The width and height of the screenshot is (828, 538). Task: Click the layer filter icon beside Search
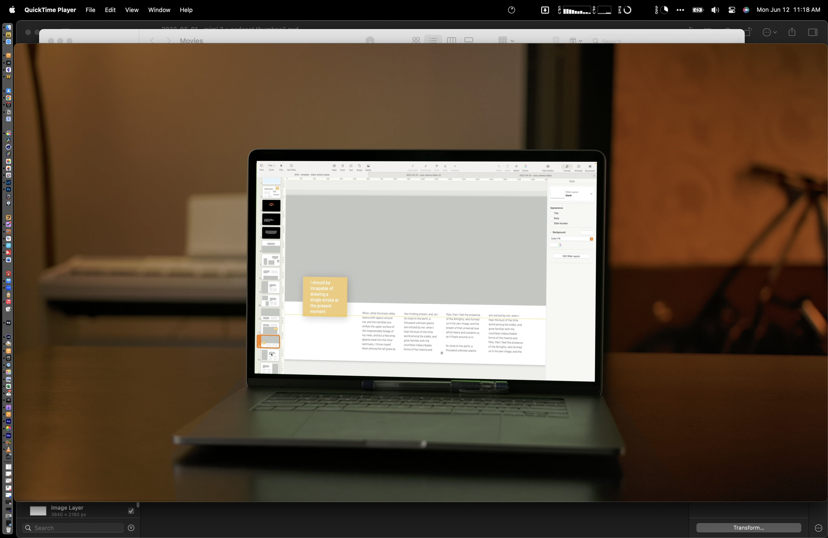[x=131, y=528]
